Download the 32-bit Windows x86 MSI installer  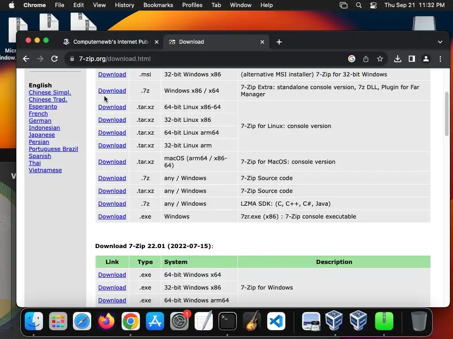pyautogui.click(x=112, y=74)
